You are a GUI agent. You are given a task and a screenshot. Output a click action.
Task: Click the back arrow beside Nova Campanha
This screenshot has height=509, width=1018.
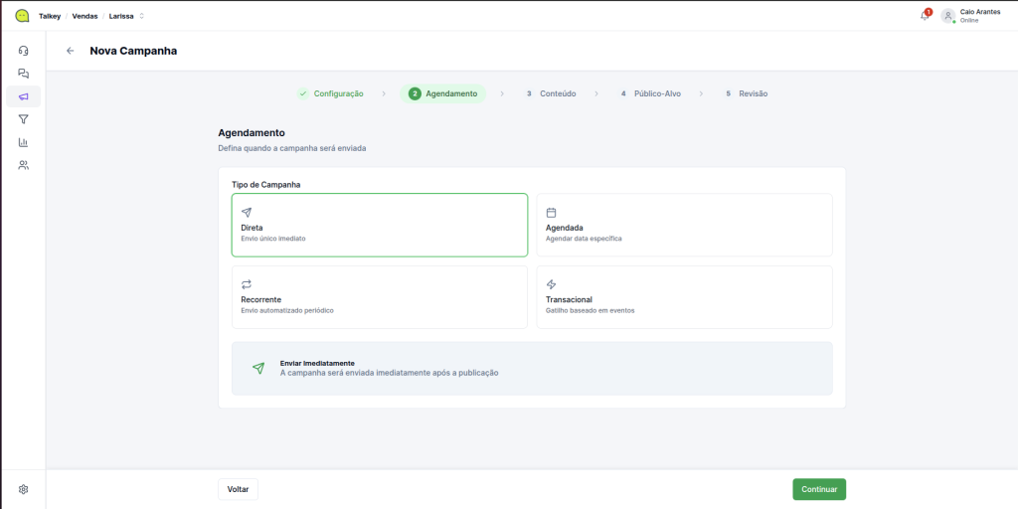point(70,51)
